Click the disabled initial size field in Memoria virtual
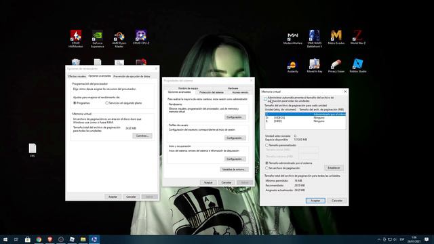This screenshot has width=434, height=244. 309,150
